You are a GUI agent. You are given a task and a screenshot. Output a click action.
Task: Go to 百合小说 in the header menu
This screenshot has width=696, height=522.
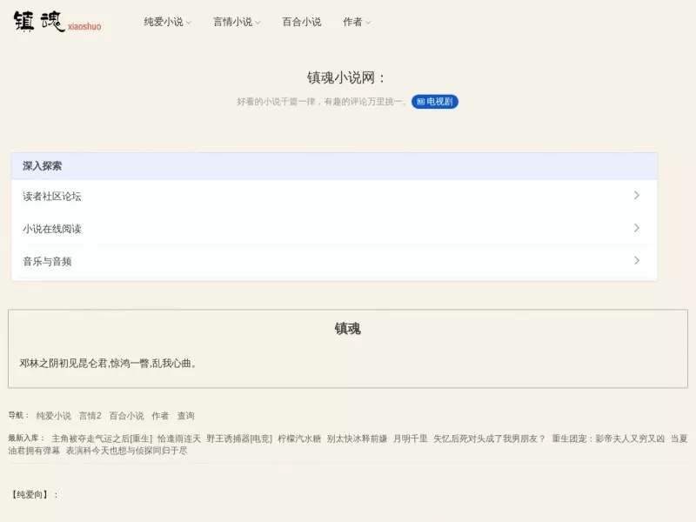[302, 22]
